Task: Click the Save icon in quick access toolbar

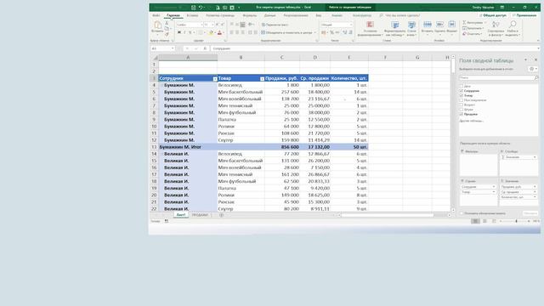Action: (193, 8)
